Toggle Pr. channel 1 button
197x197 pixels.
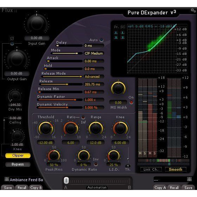click(116, 33)
